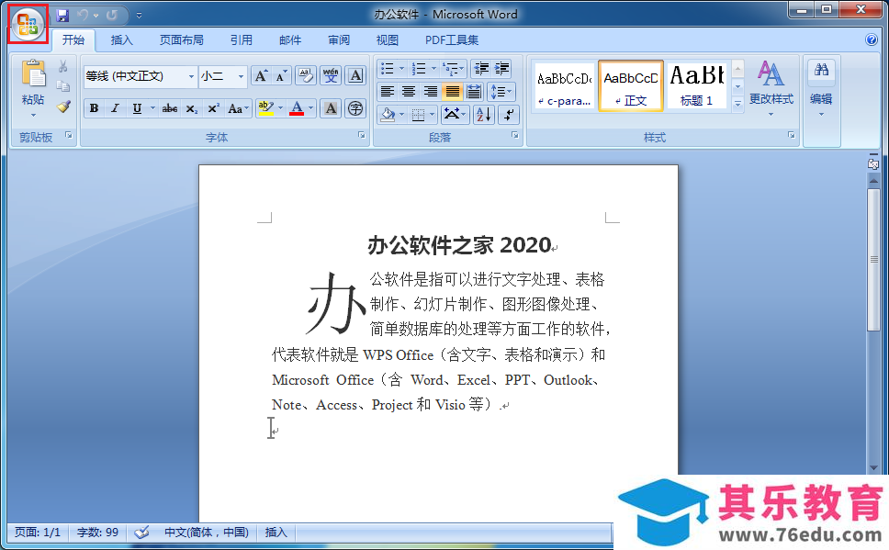
Task: Center the paragraph text
Action: (409, 91)
